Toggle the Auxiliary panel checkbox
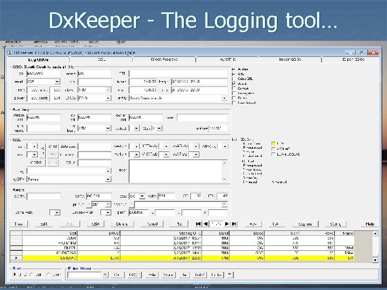The width and height of the screenshot is (387, 290). (233, 69)
